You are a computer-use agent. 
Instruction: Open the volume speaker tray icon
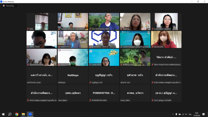pyautogui.click(x=186, y=114)
